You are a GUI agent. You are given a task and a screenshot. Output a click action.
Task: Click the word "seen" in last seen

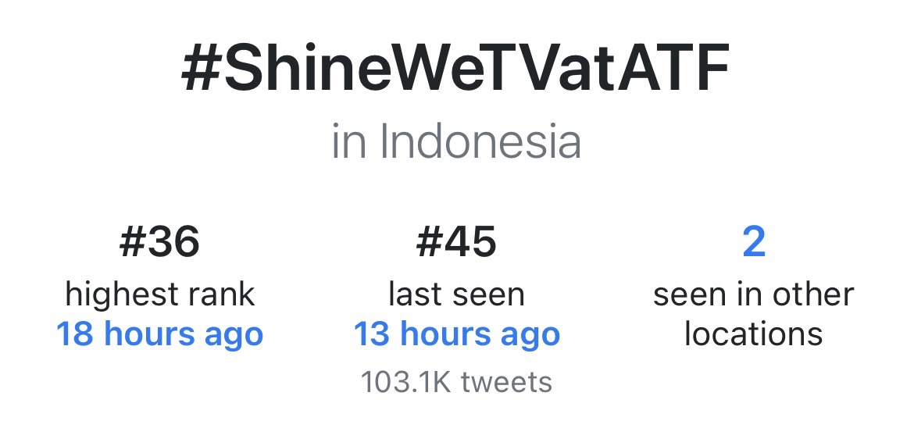(x=489, y=297)
